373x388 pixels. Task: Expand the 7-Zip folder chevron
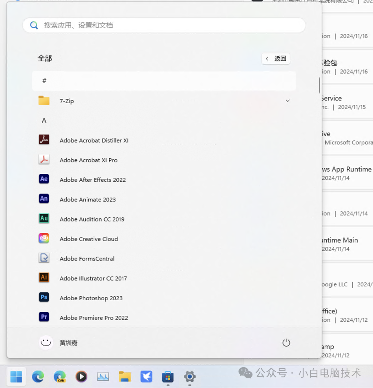(x=288, y=101)
